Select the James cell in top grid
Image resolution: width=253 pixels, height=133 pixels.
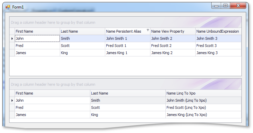pyautogui.click(x=37, y=53)
